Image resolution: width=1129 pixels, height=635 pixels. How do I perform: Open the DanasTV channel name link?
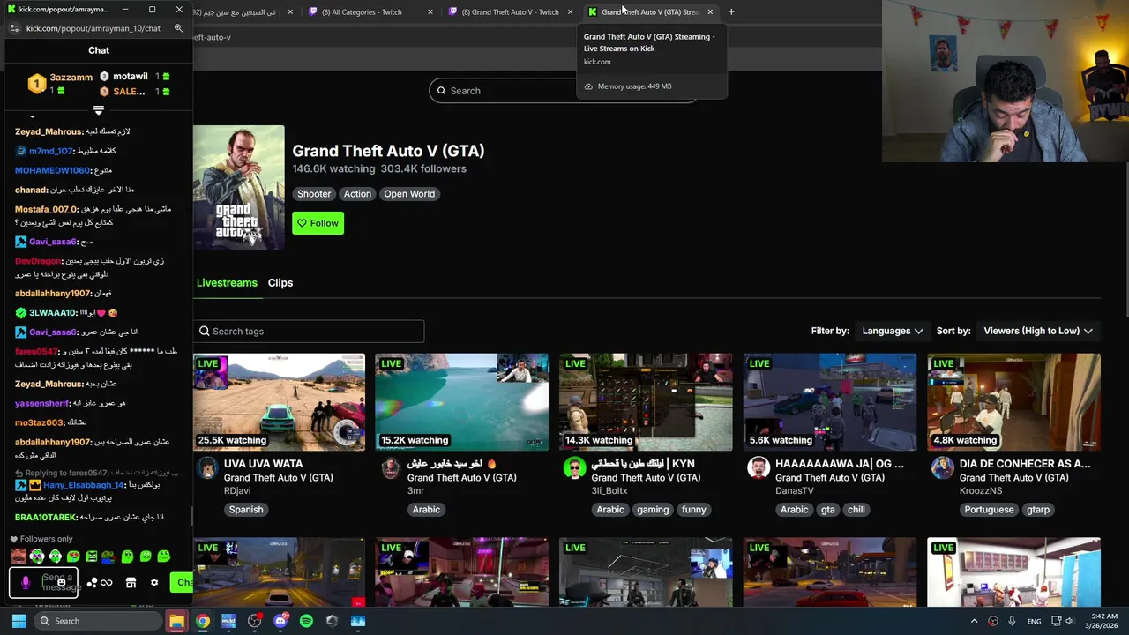point(795,491)
